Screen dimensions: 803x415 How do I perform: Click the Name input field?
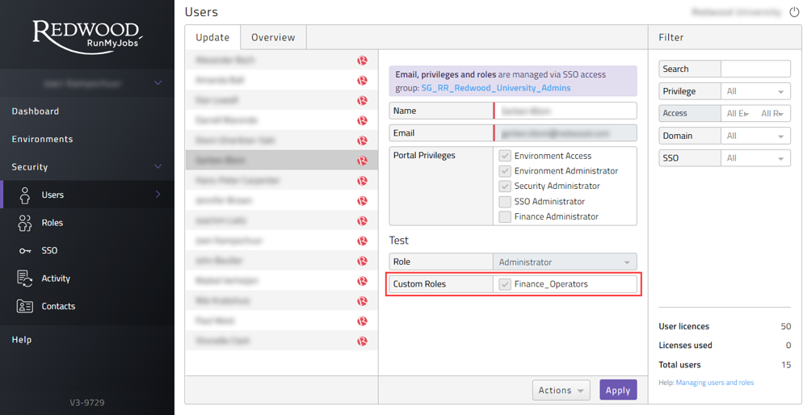(x=565, y=111)
